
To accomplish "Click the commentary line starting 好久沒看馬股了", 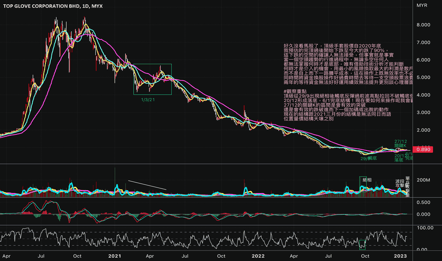I will [332, 46].
